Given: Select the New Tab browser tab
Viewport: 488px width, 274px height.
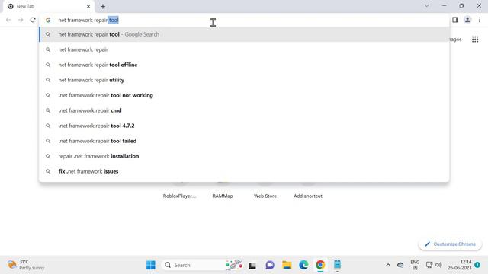Looking at the screenshot, I should [48, 7].
